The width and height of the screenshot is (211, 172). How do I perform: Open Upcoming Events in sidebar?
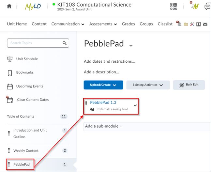pyautogui.click(x=30, y=86)
